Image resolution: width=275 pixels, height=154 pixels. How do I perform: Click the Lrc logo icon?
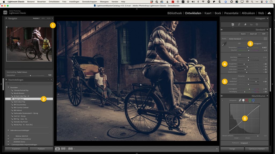(5, 13)
